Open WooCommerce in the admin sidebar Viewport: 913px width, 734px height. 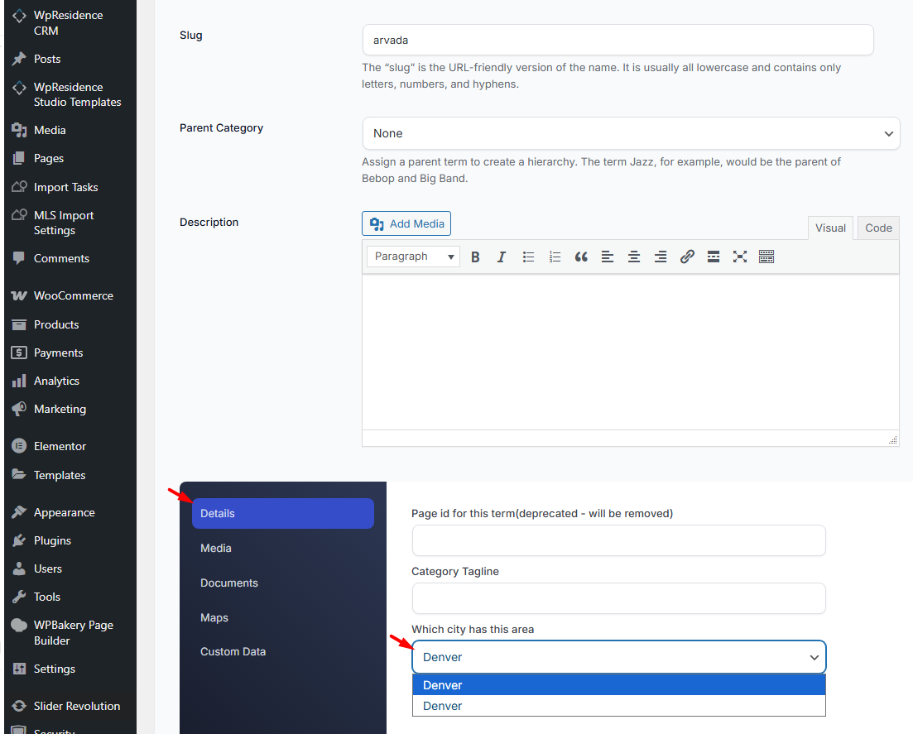click(x=73, y=295)
